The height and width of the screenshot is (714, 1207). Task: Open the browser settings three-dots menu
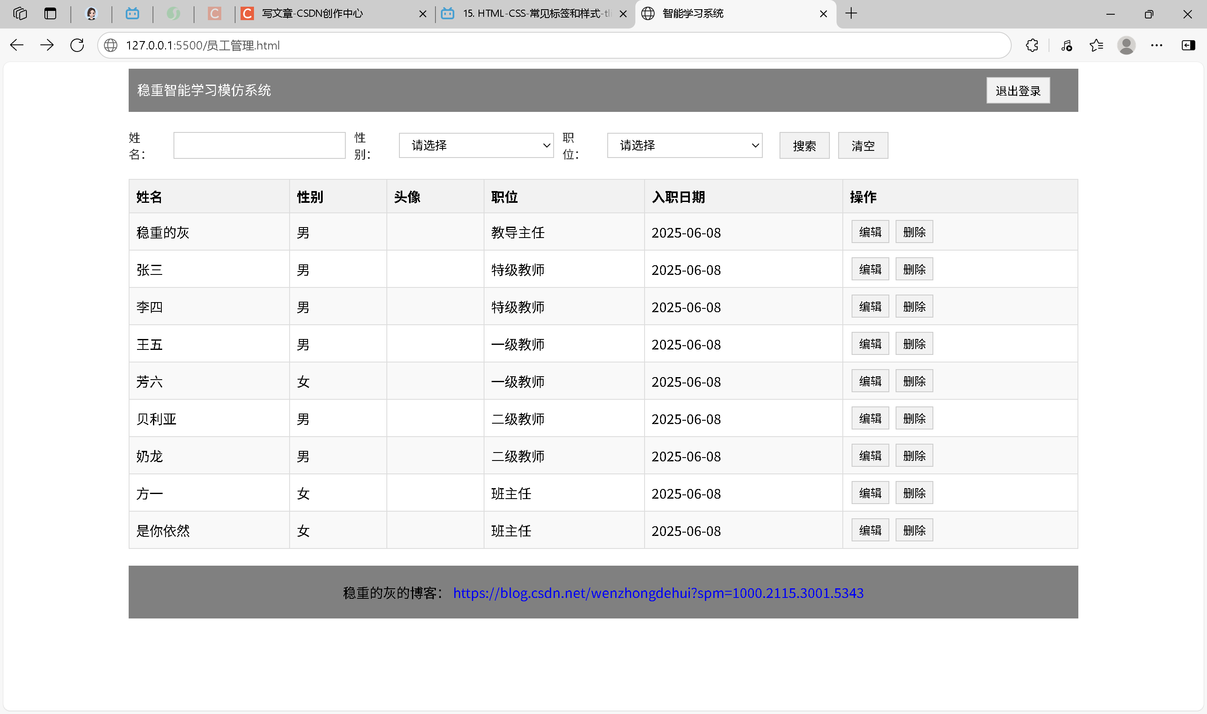coord(1156,45)
